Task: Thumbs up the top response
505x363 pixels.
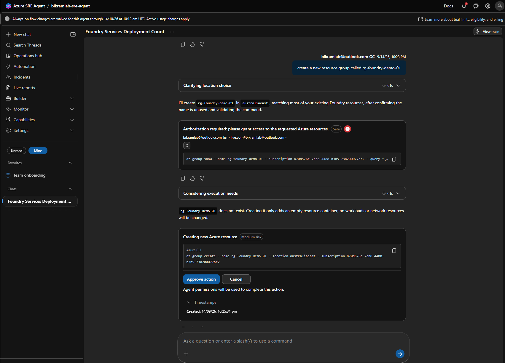Action: coord(192,44)
